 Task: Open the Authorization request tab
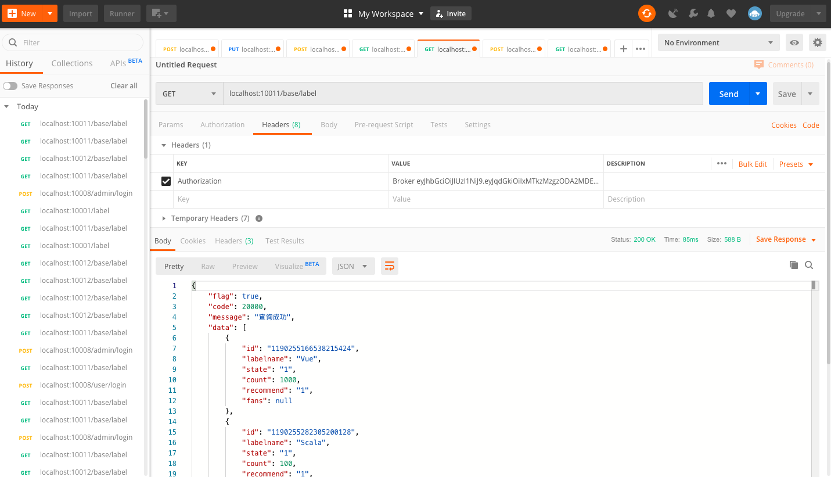coord(222,124)
